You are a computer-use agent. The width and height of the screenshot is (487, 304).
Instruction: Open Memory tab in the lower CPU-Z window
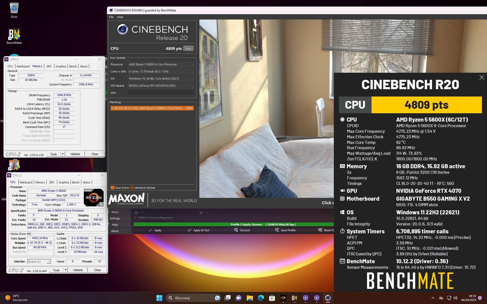[40, 182]
